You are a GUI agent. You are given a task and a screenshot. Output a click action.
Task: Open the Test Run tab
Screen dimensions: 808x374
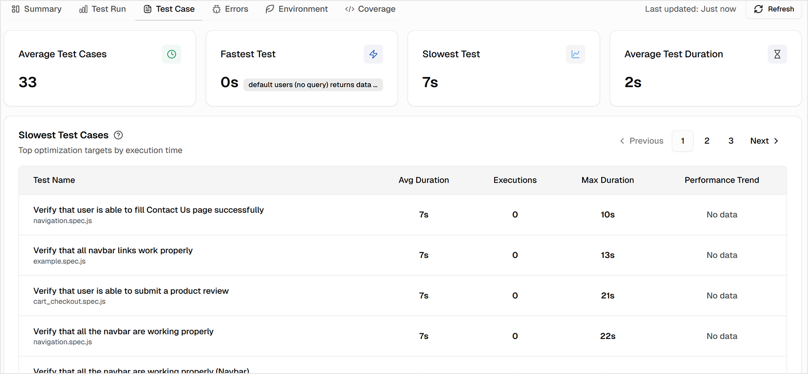[102, 9]
